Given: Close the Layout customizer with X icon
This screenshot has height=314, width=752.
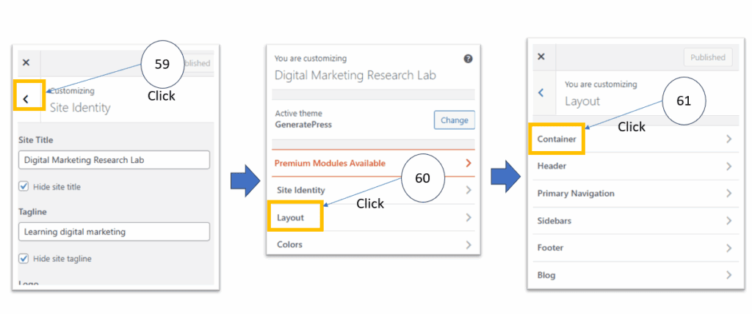Looking at the screenshot, I should [541, 57].
